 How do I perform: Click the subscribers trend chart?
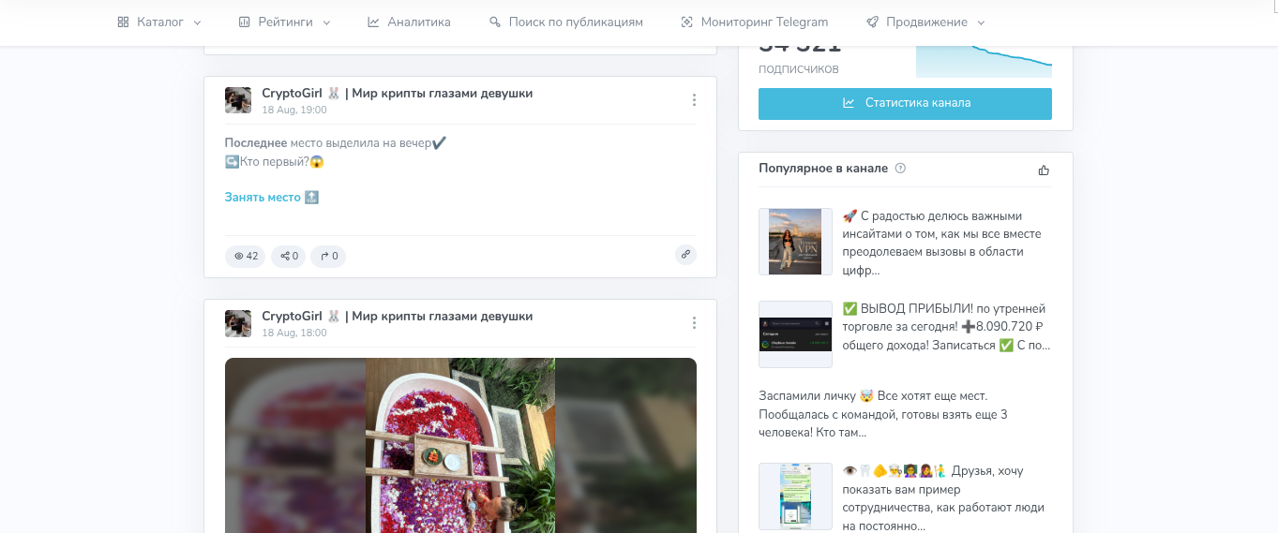[x=984, y=61]
